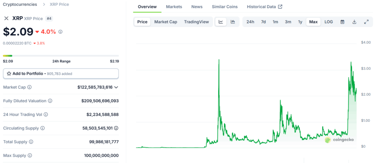Open the News tab
Screen dimensions: 375x163
click(197, 7)
